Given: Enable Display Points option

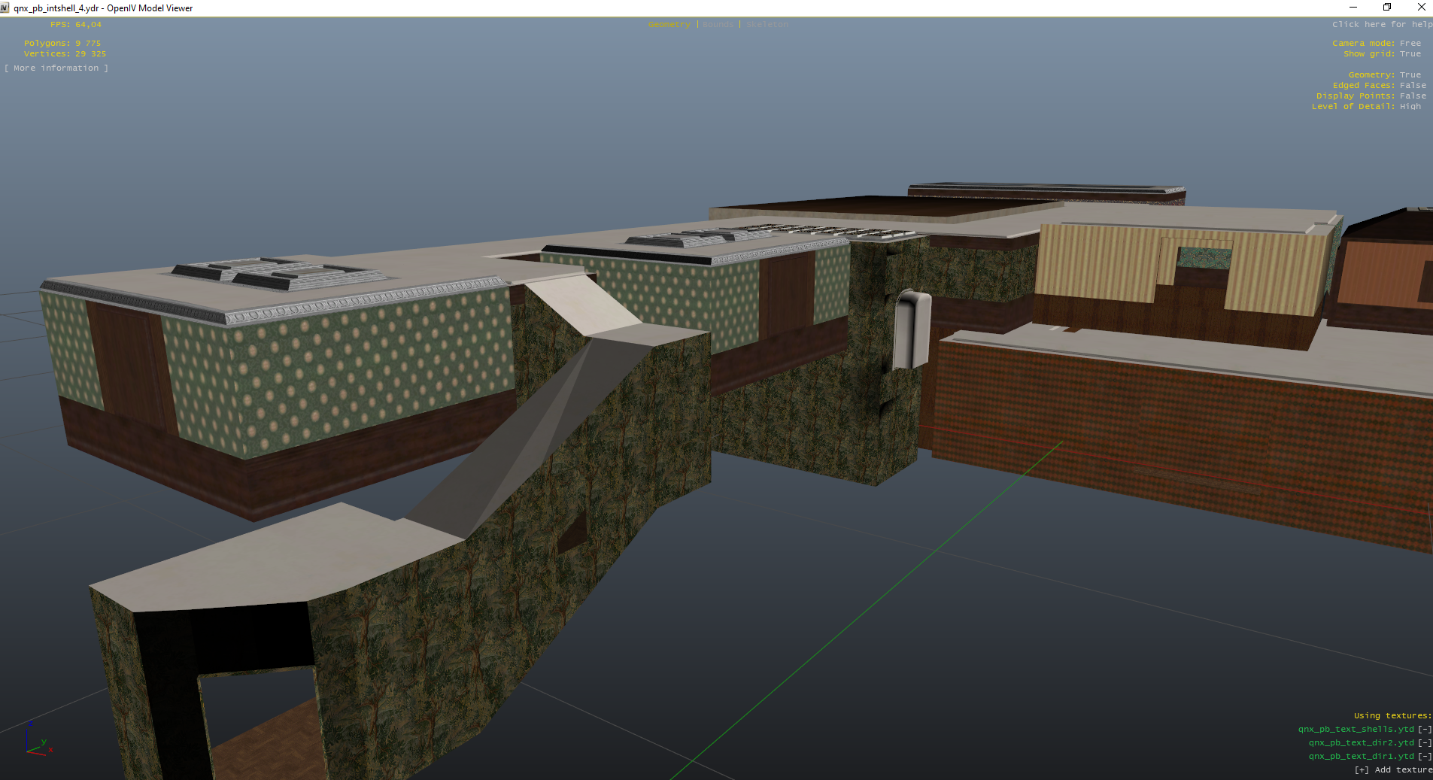Looking at the screenshot, I should (x=1371, y=96).
